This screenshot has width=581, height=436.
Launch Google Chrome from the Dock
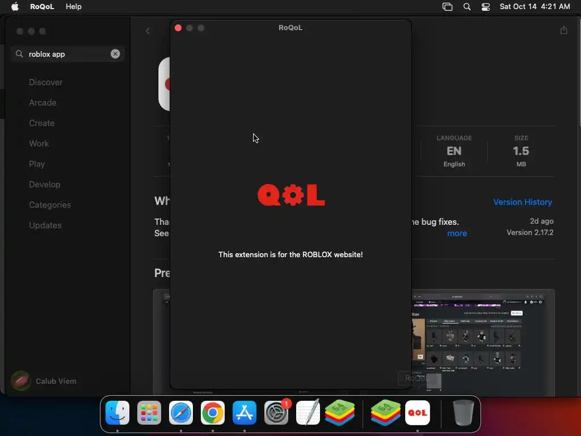213,413
